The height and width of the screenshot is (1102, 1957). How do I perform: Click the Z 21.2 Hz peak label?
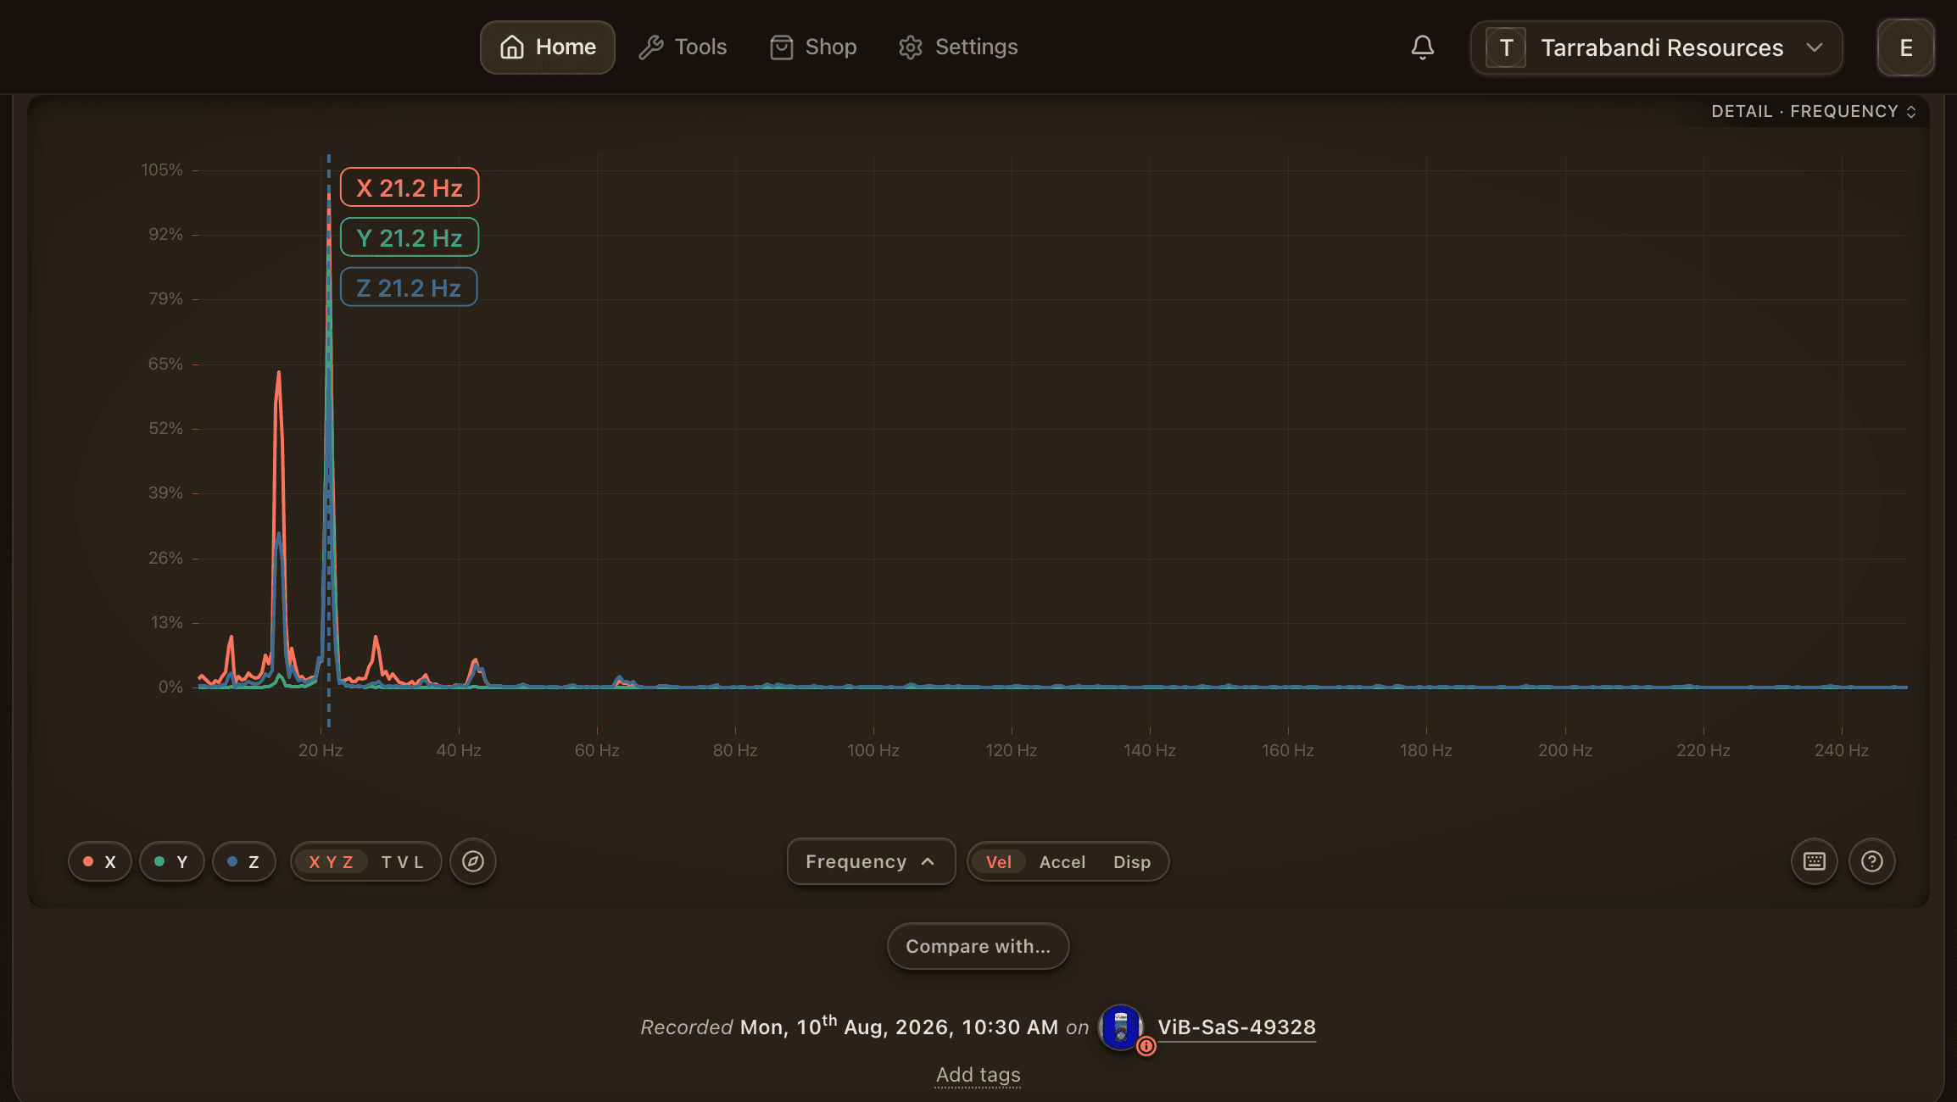pos(409,287)
